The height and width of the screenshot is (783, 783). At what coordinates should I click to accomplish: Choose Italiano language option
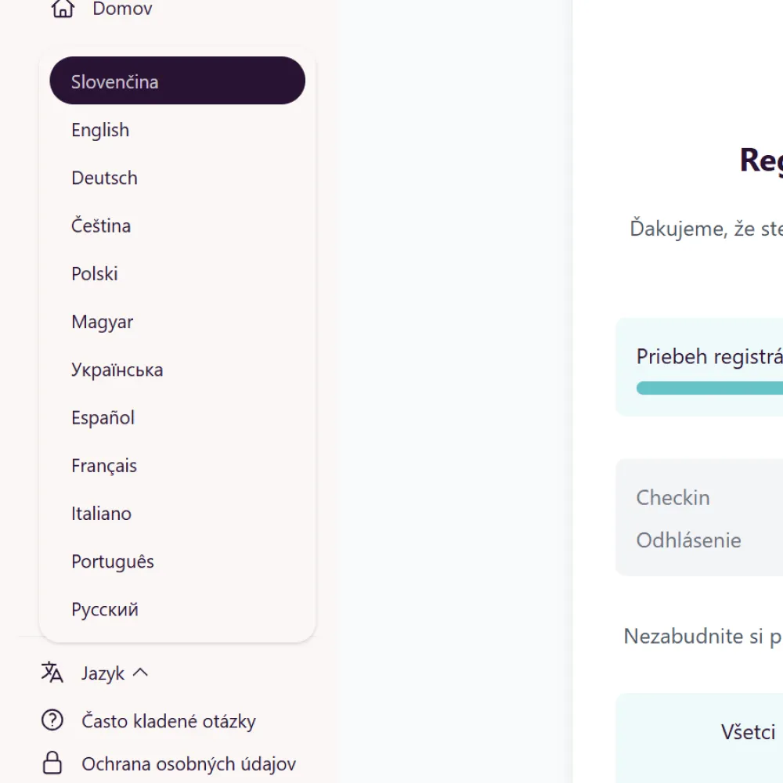[177, 514]
